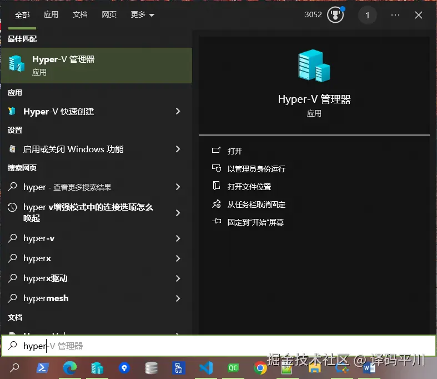Open Microsoft Word from the taskbar

pos(369,368)
